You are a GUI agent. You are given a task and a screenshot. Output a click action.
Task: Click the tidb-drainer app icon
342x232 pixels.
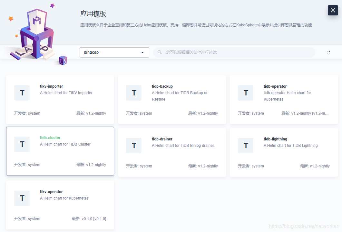coord(134,146)
